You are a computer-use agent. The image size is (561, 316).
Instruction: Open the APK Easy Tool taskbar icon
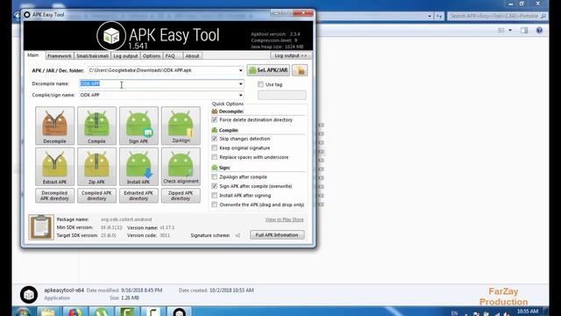179,312
